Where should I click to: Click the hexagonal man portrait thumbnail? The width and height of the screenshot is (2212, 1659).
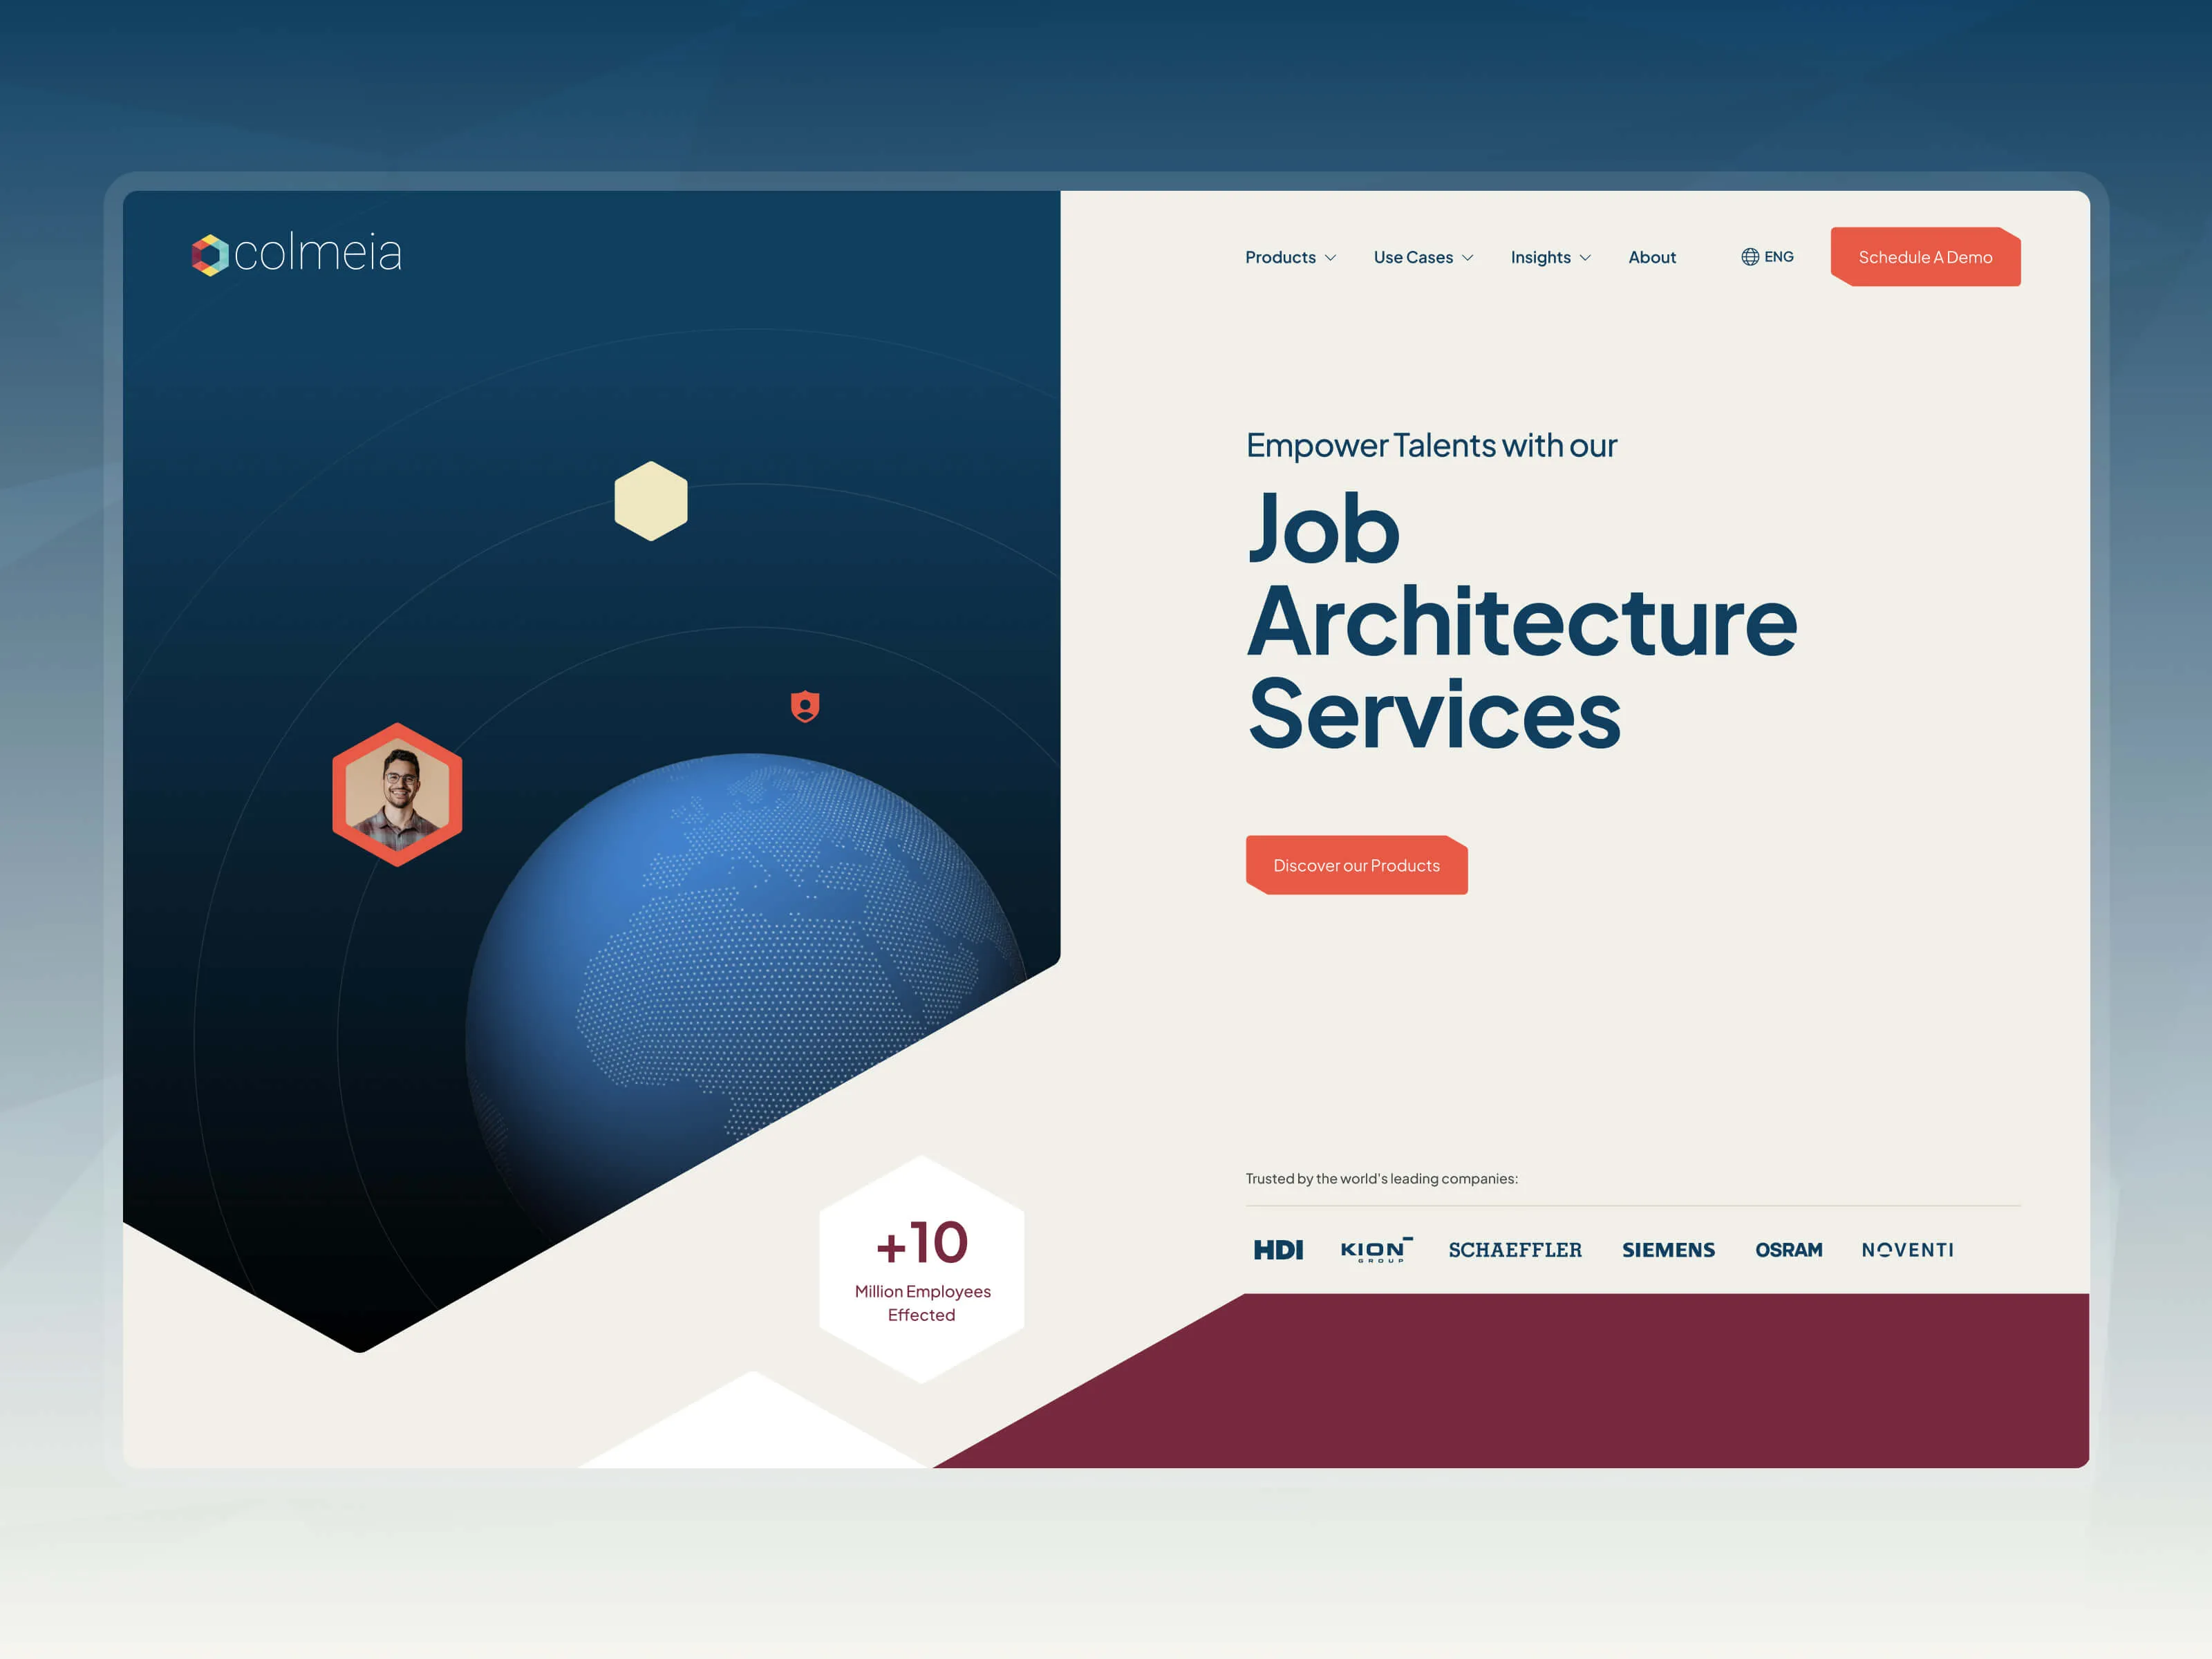397,795
